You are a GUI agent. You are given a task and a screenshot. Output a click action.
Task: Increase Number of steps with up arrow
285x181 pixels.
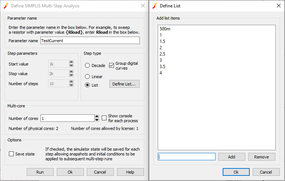point(71,81)
